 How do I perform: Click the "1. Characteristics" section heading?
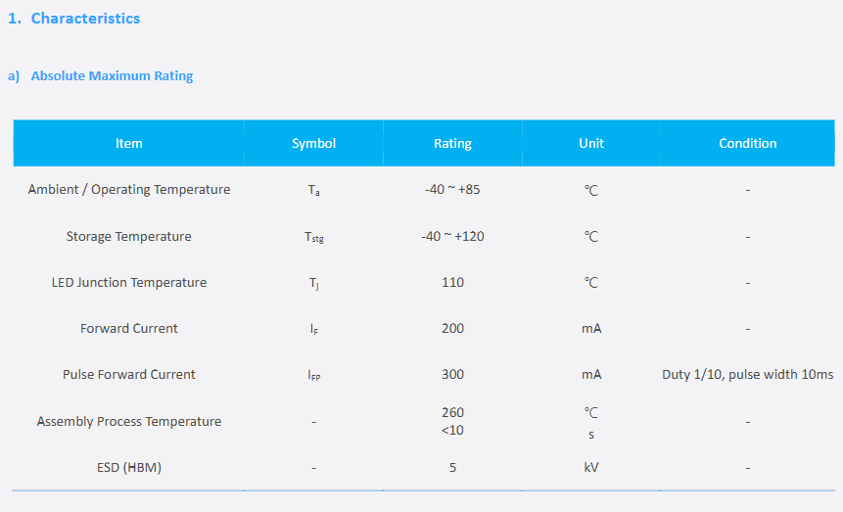(74, 19)
